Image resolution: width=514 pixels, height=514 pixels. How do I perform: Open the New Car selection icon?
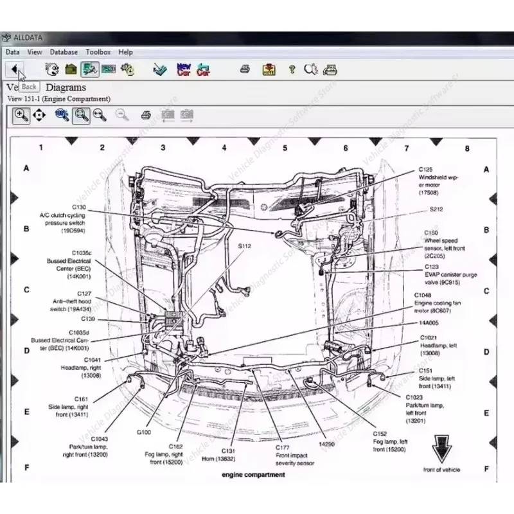click(182, 69)
